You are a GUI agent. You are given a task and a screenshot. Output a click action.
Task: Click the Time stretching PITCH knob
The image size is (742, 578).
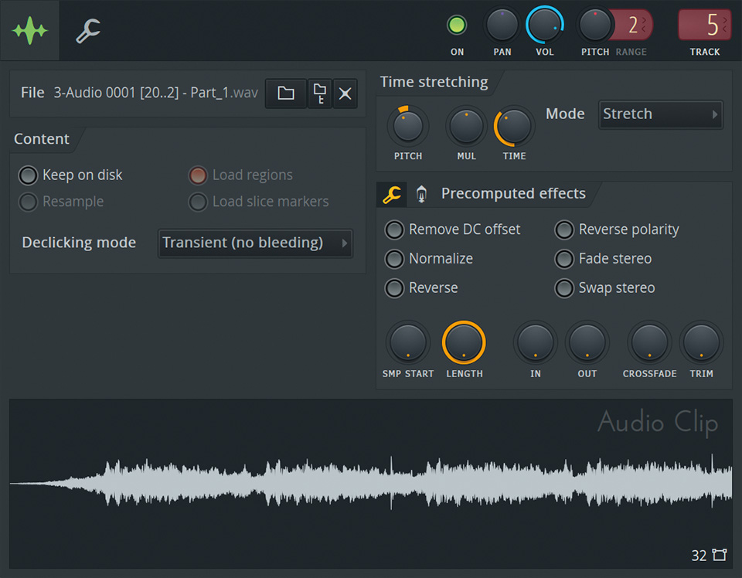click(x=408, y=126)
